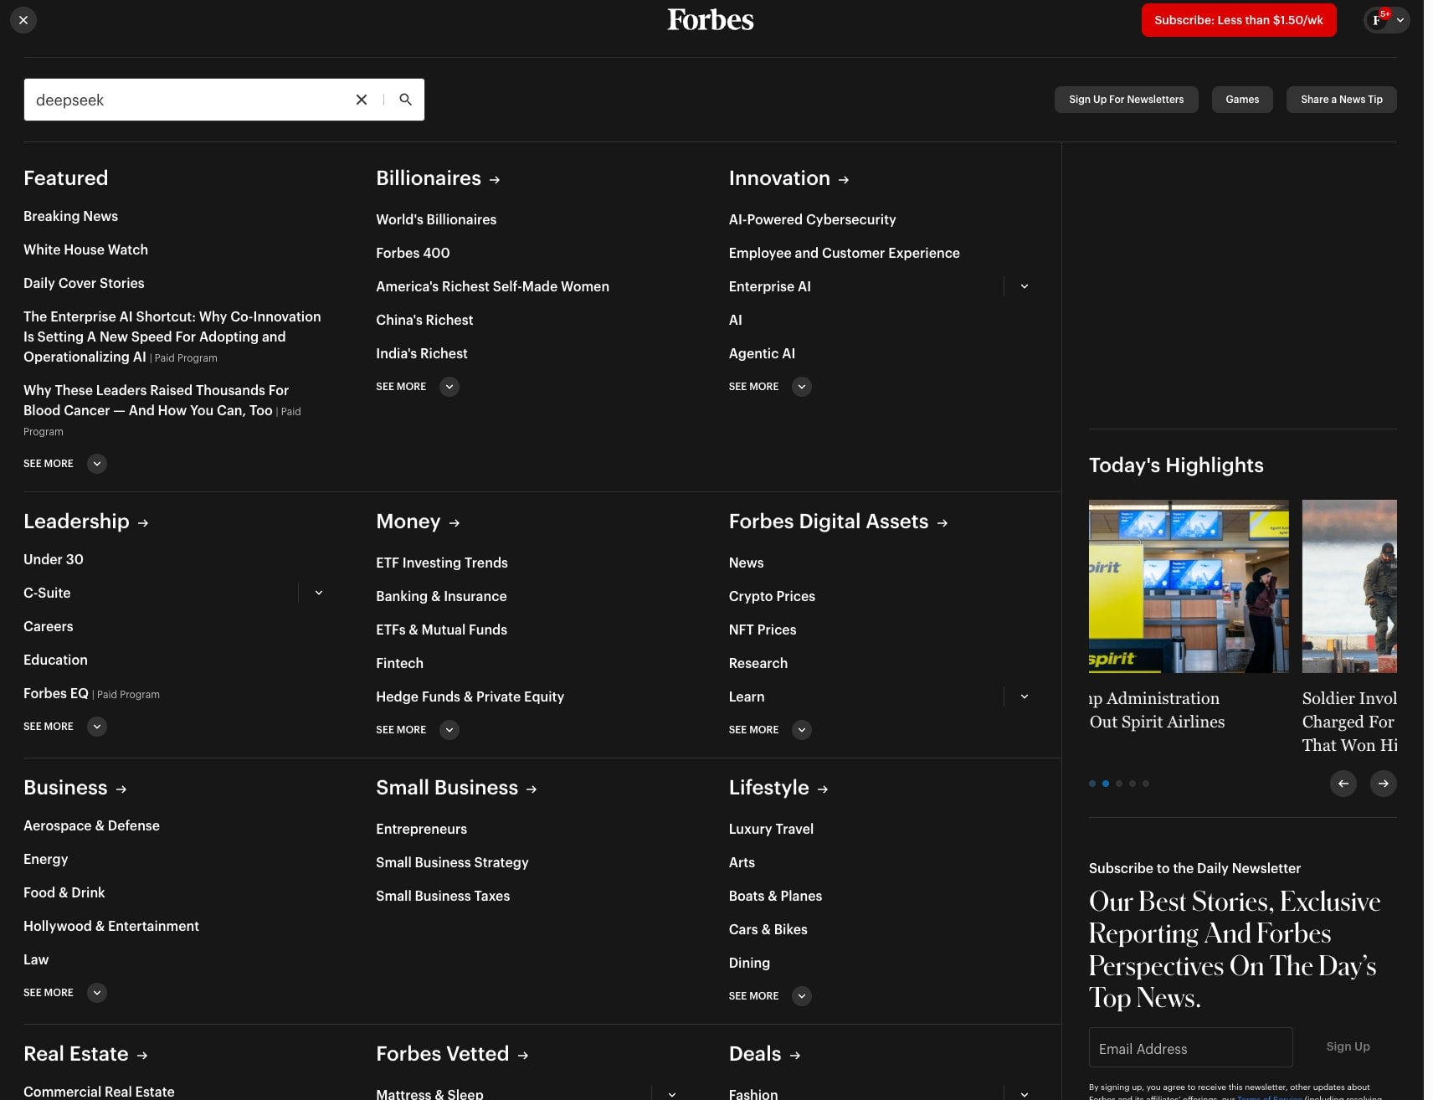Expand the Mattress & Sleep submenu chevron
Screen dimensions: 1433x1100
click(x=672, y=1094)
